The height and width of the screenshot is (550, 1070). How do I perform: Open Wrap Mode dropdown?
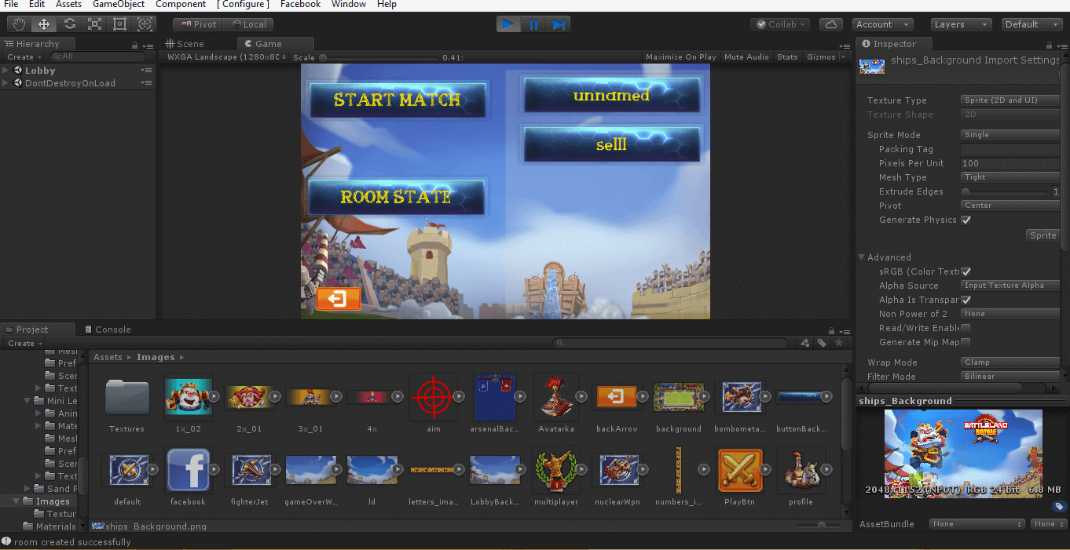(1010, 362)
